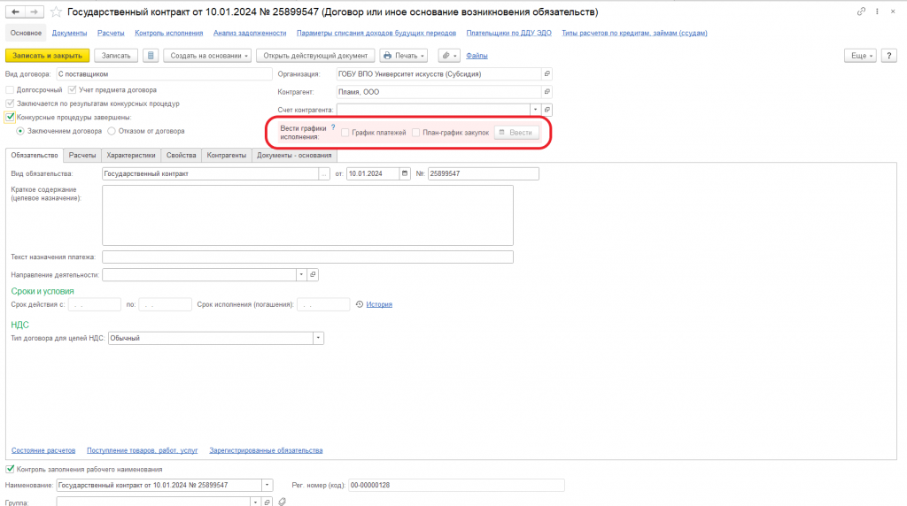The width and height of the screenshot is (907, 506).
Task: Check the График платежей option
Action: (x=345, y=133)
